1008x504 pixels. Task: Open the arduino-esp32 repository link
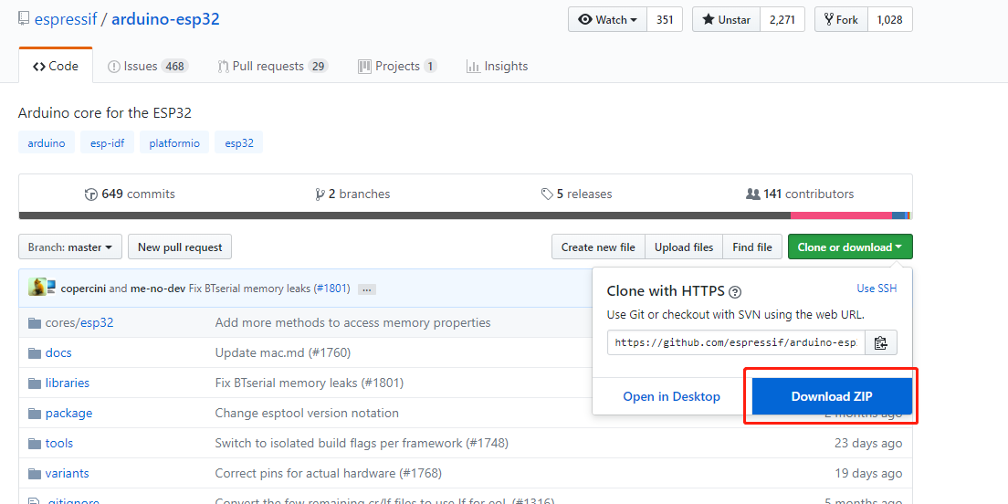[x=166, y=19]
